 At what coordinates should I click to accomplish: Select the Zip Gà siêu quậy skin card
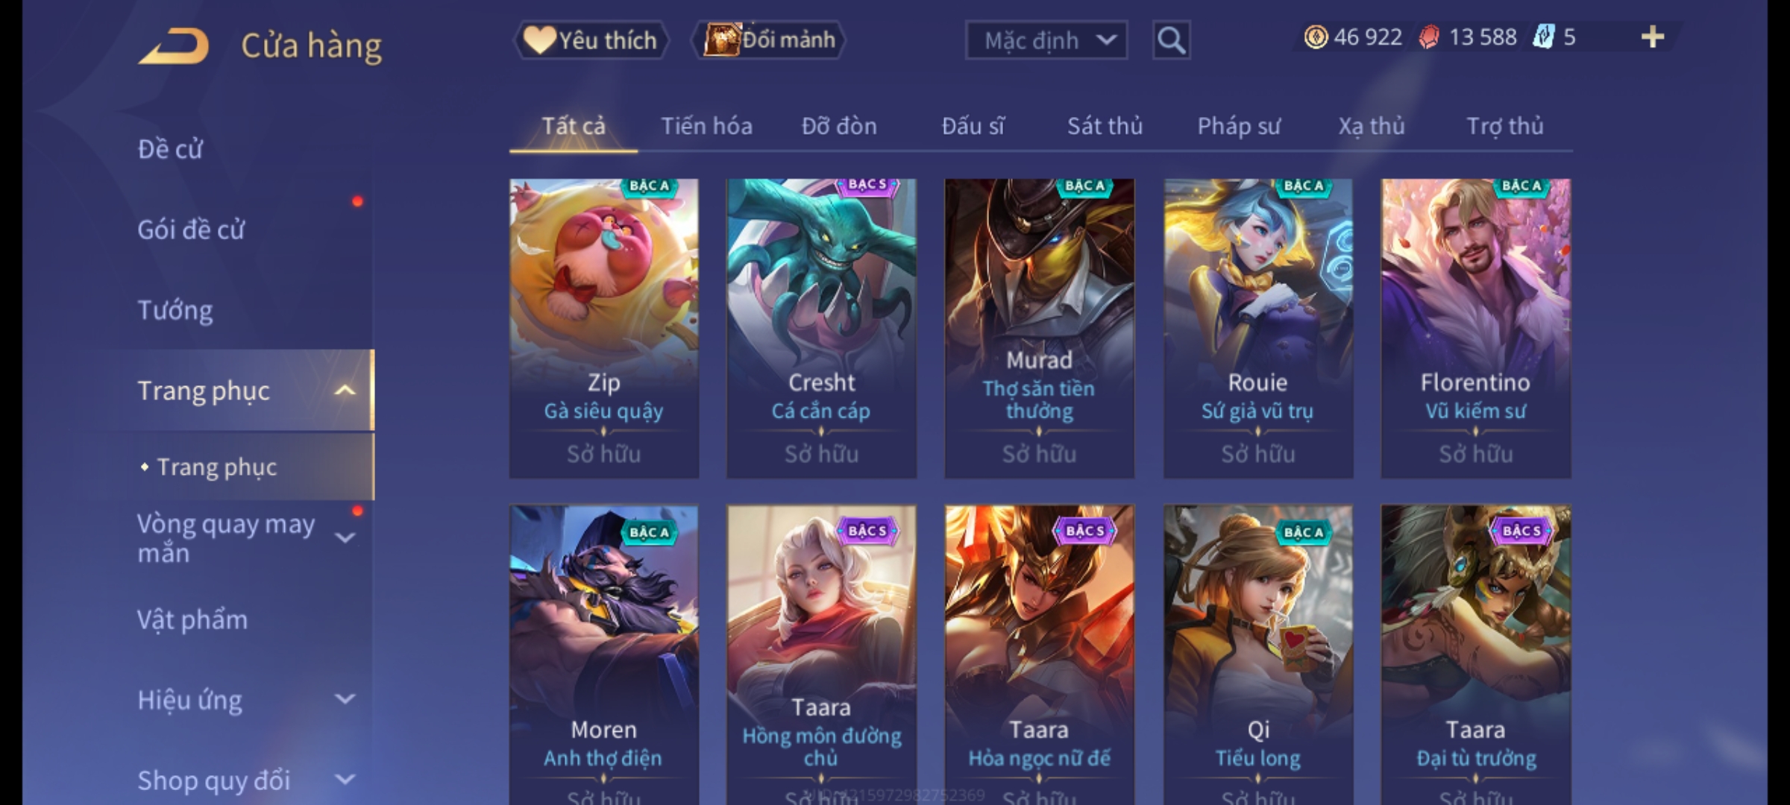click(604, 328)
